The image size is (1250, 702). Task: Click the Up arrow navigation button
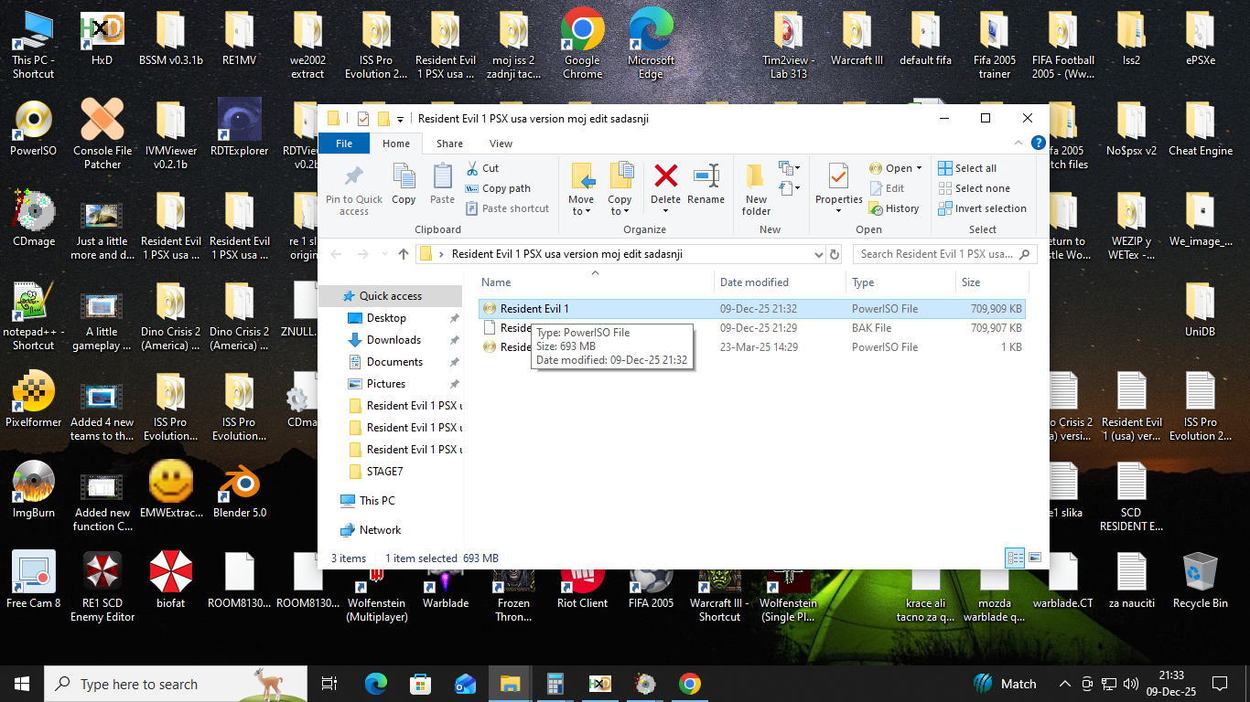tap(404, 254)
